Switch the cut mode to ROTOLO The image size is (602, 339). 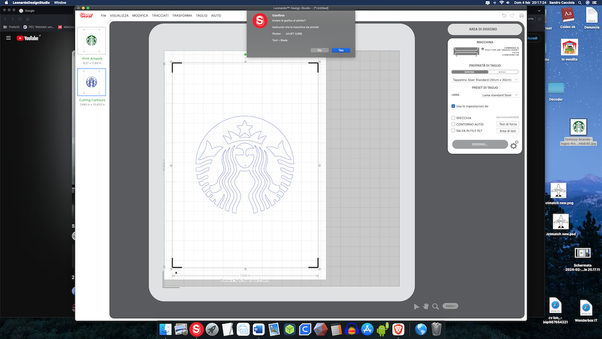pos(503,72)
